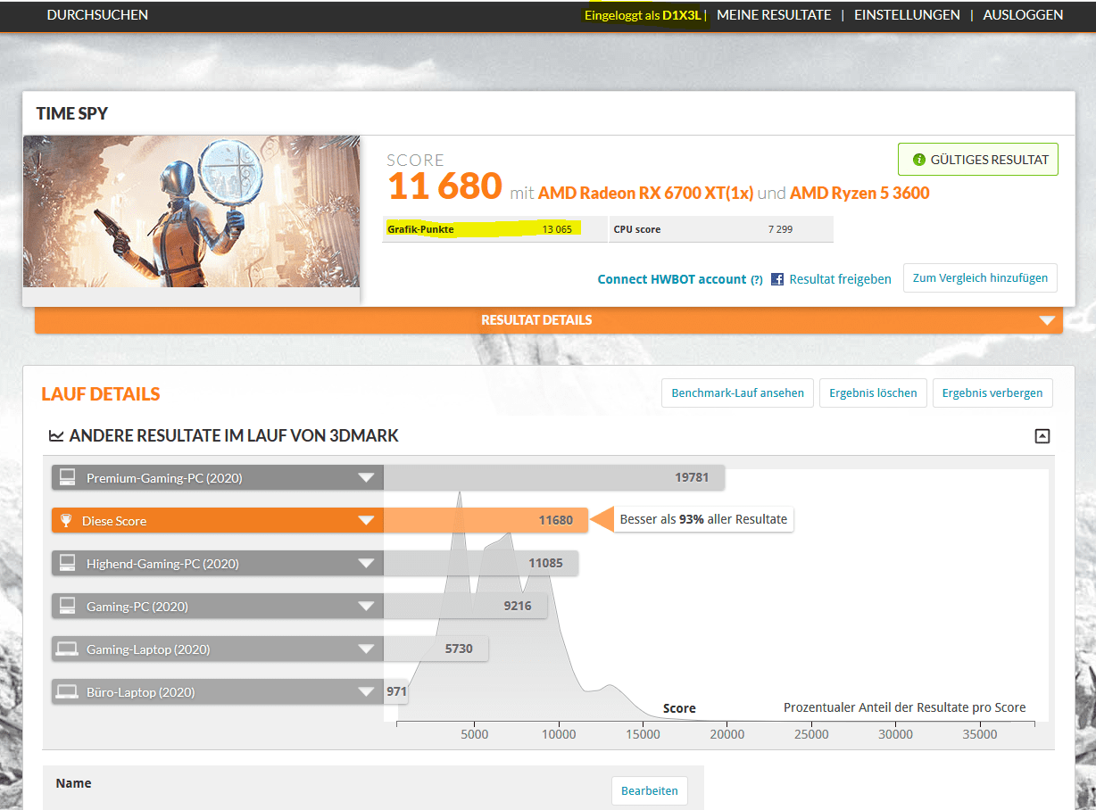Click the white arrow on Resultat Details bar
This screenshot has height=810, width=1096.
[1047, 320]
